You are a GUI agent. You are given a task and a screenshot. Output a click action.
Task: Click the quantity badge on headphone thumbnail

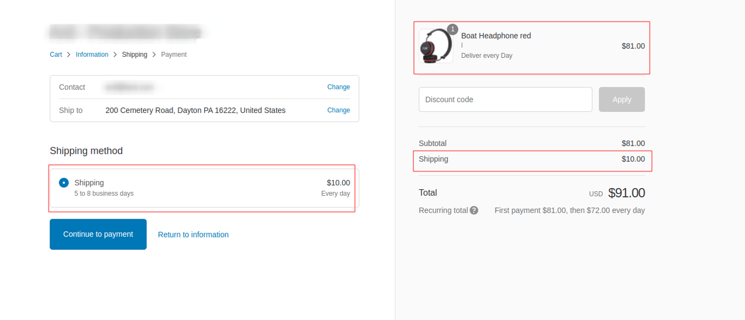(452, 29)
